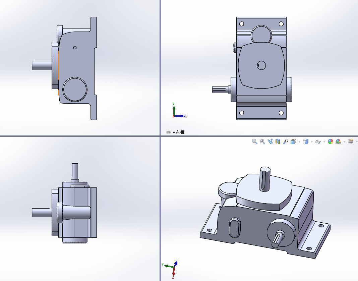
Task: Click the Apply Scene icon
Action: [x=338, y=142]
